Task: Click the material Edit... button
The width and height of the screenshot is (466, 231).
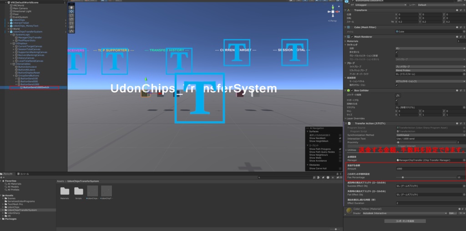Action: [x=453, y=213]
